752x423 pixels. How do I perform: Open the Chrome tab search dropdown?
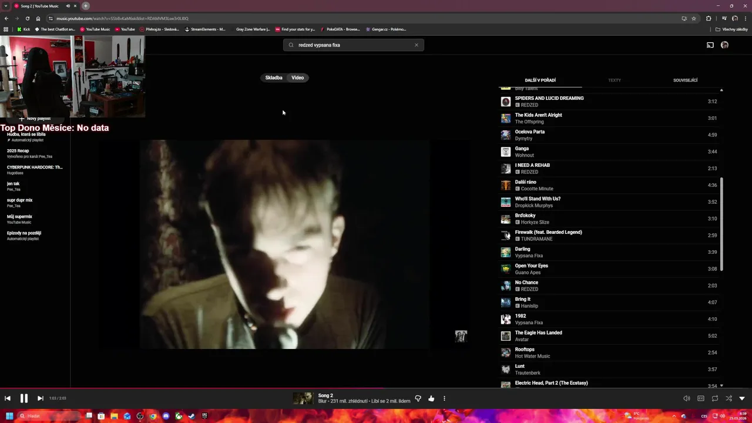click(5, 6)
